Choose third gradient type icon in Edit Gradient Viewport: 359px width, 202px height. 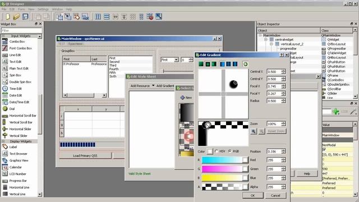click(214, 64)
